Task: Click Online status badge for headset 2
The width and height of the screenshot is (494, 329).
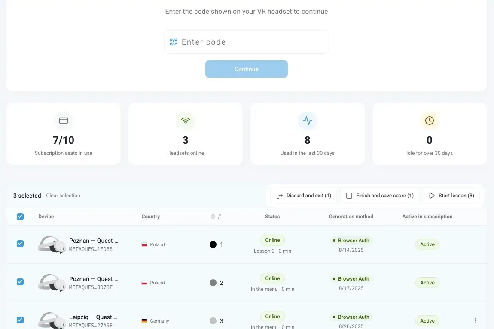Action: point(272,278)
